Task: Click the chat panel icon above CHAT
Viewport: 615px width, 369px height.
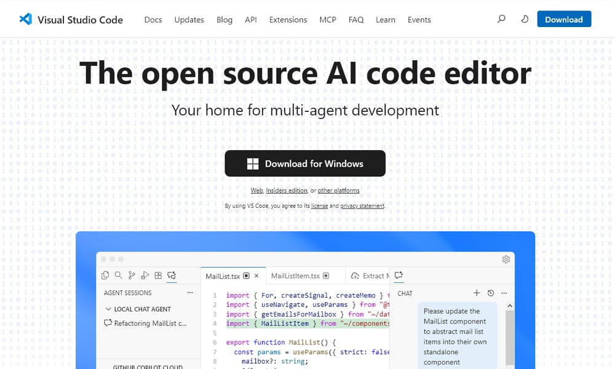Action: point(399,276)
